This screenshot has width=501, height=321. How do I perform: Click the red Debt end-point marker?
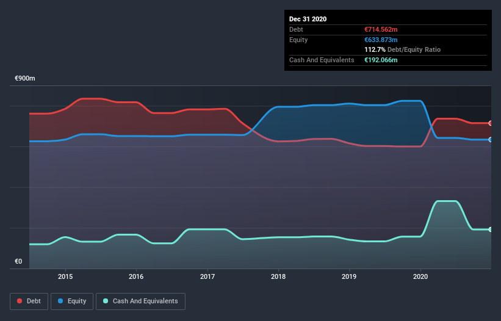491,123
